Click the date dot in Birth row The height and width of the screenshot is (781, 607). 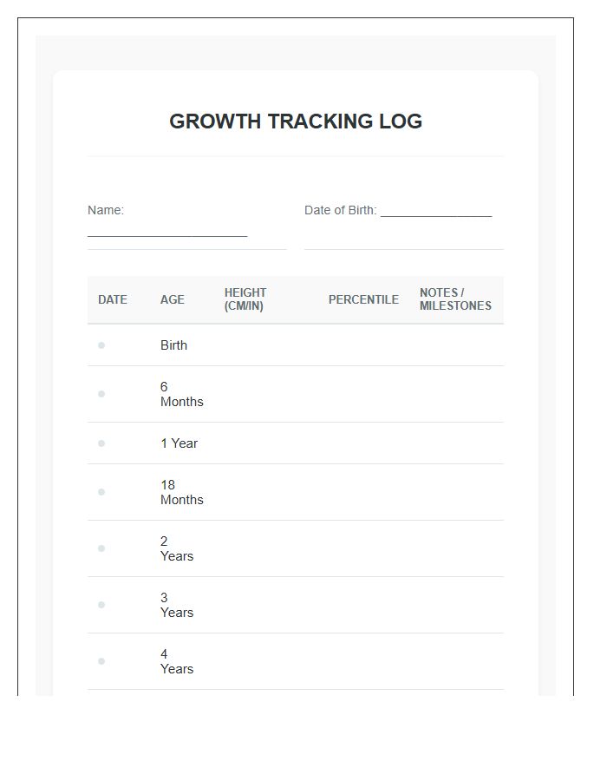point(101,345)
